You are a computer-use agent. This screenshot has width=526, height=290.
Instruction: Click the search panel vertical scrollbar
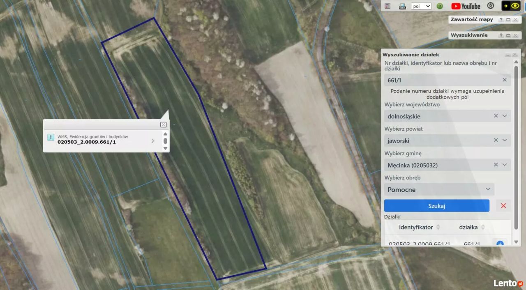click(x=516, y=144)
